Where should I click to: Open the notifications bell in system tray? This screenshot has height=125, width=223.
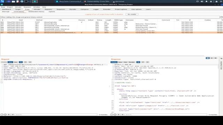(207, 1)
